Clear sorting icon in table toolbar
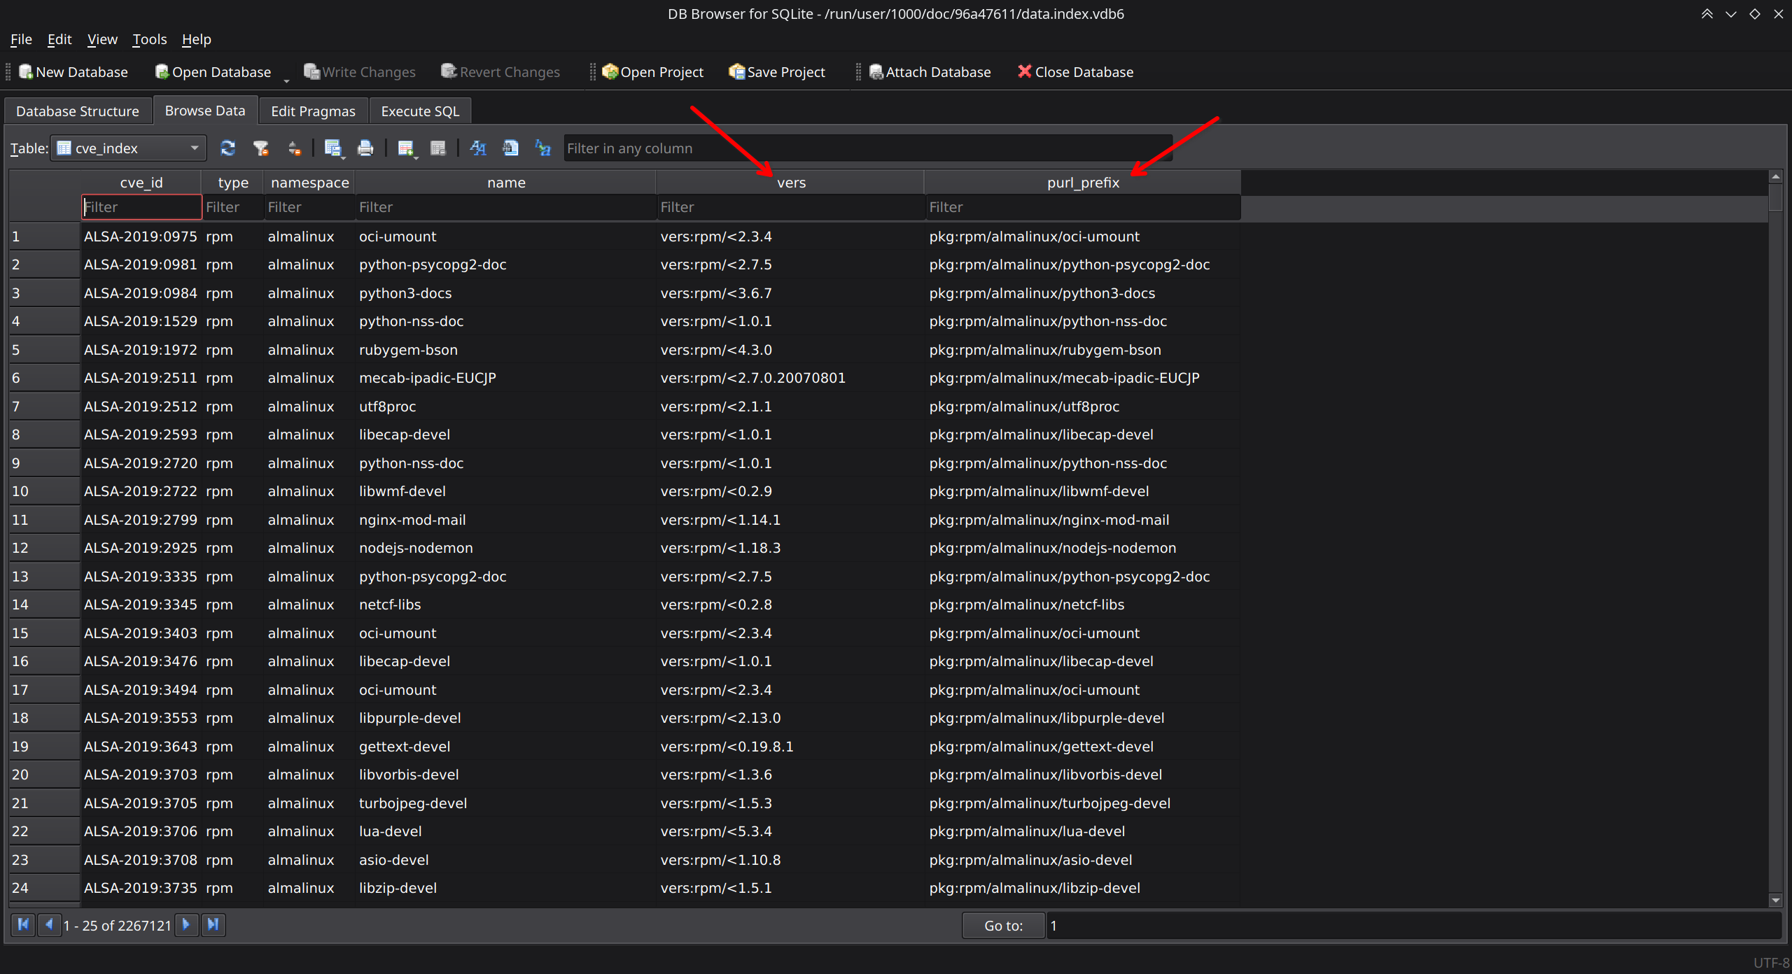The width and height of the screenshot is (1792, 974). pos(295,148)
